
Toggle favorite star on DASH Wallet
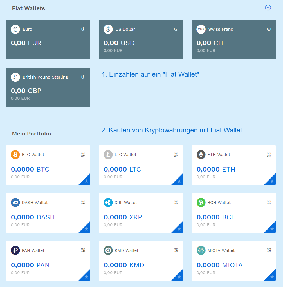86,229
